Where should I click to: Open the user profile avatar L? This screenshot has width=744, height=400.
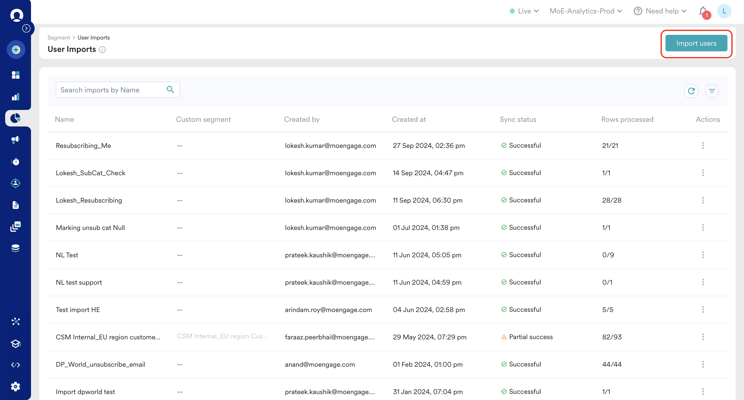[724, 11]
